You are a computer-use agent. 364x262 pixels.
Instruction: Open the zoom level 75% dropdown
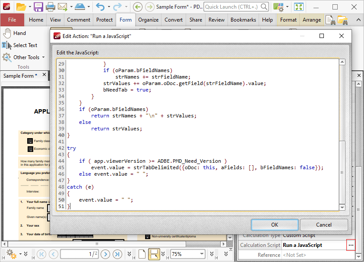tap(202, 254)
